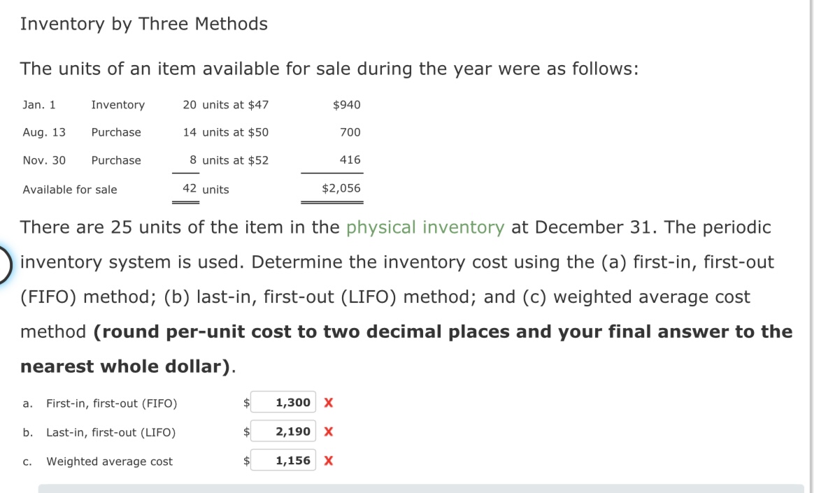Click the dollar sign before the LIFO answer box
Image resolution: width=814 pixels, height=493 pixels.
(245, 431)
